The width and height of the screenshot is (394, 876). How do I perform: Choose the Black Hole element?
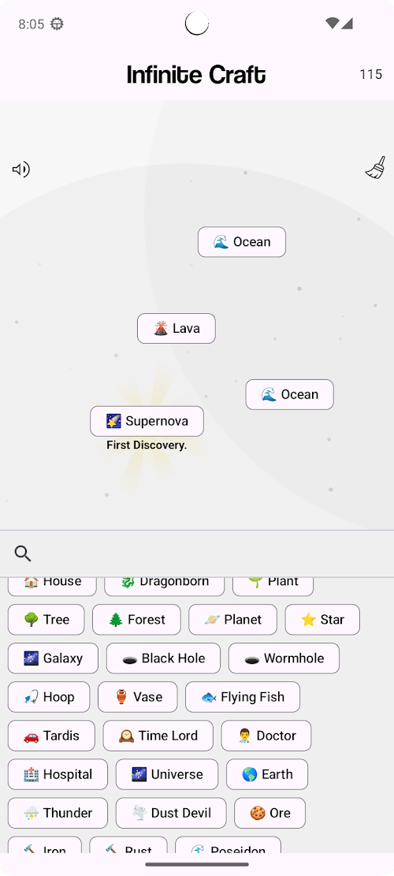(x=164, y=658)
